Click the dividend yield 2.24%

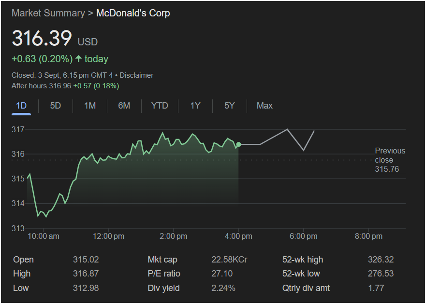point(223,288)
